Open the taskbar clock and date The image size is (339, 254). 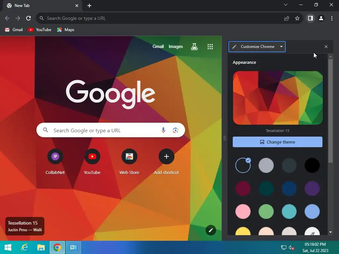click(315, 247)
